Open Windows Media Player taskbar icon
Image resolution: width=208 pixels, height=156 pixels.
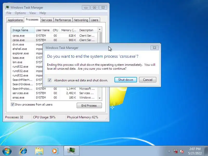(x=55, y=151)
